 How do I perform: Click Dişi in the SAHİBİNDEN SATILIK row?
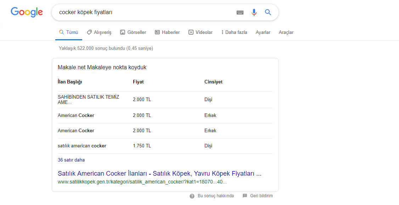click(208, 99)
